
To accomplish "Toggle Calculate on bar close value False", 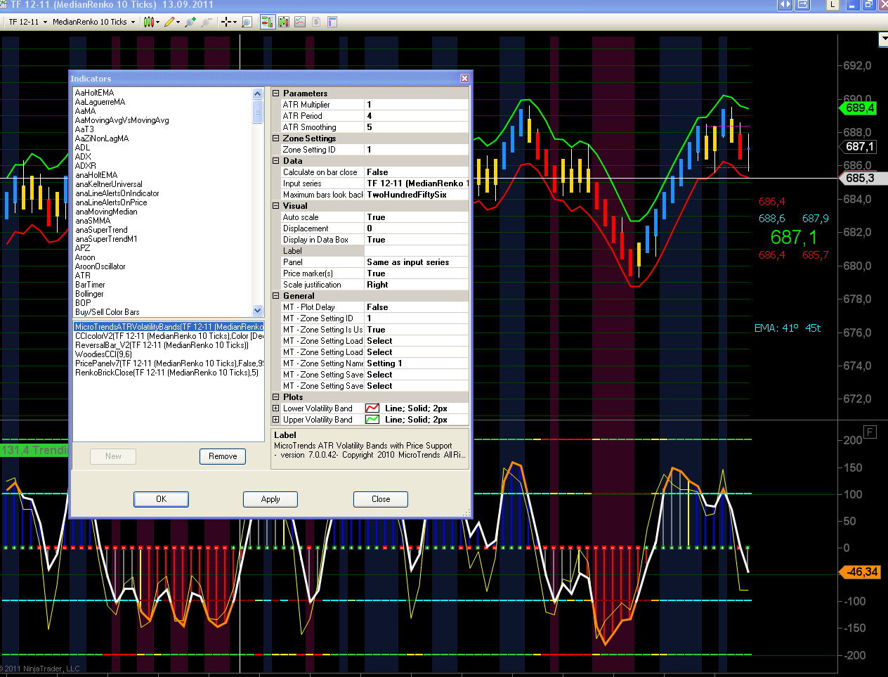I will 416,172.
